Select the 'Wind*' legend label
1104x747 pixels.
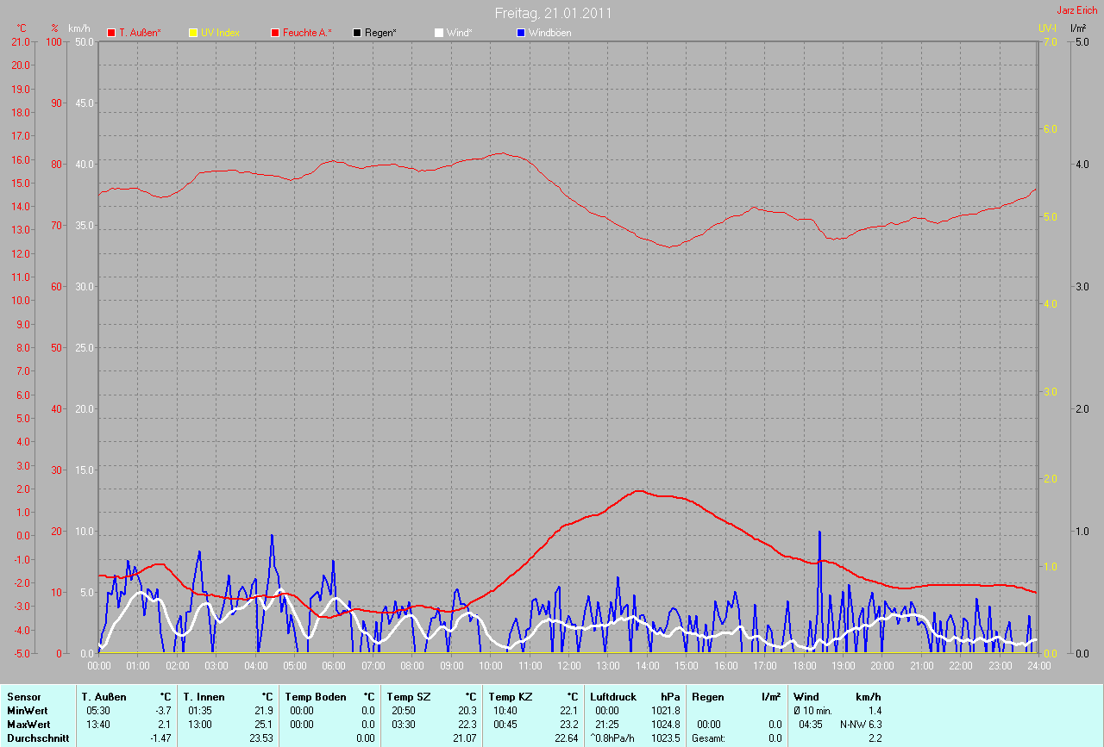[x=459, y=33]
